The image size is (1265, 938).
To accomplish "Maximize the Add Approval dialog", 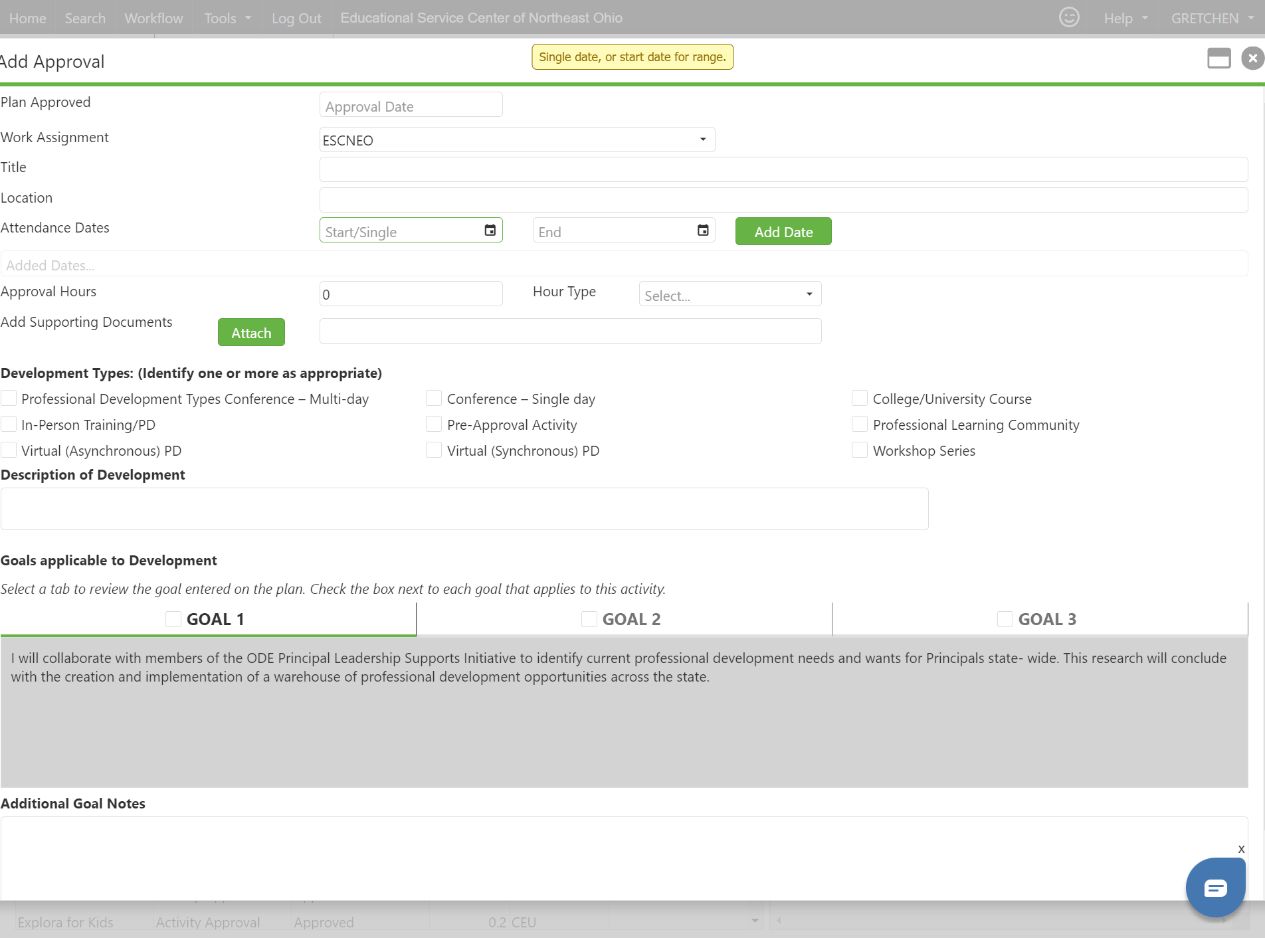I will click(x=1219, y=58).
